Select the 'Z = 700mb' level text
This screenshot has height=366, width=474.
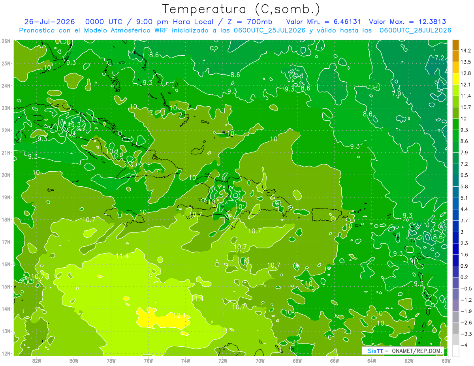[249, 22]
